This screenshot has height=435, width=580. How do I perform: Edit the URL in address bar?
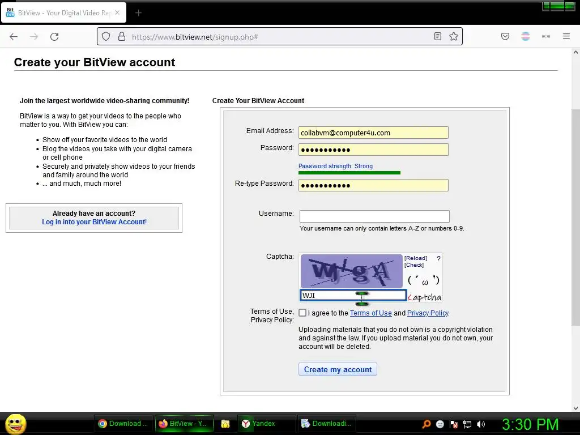pyautogui.click(x=280, y=37)
